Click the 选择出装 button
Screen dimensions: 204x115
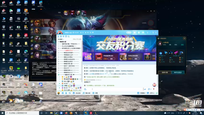(x=165, y=72)
